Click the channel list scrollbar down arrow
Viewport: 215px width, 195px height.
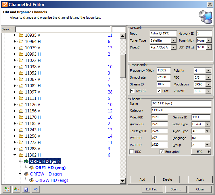coord(123,181)
